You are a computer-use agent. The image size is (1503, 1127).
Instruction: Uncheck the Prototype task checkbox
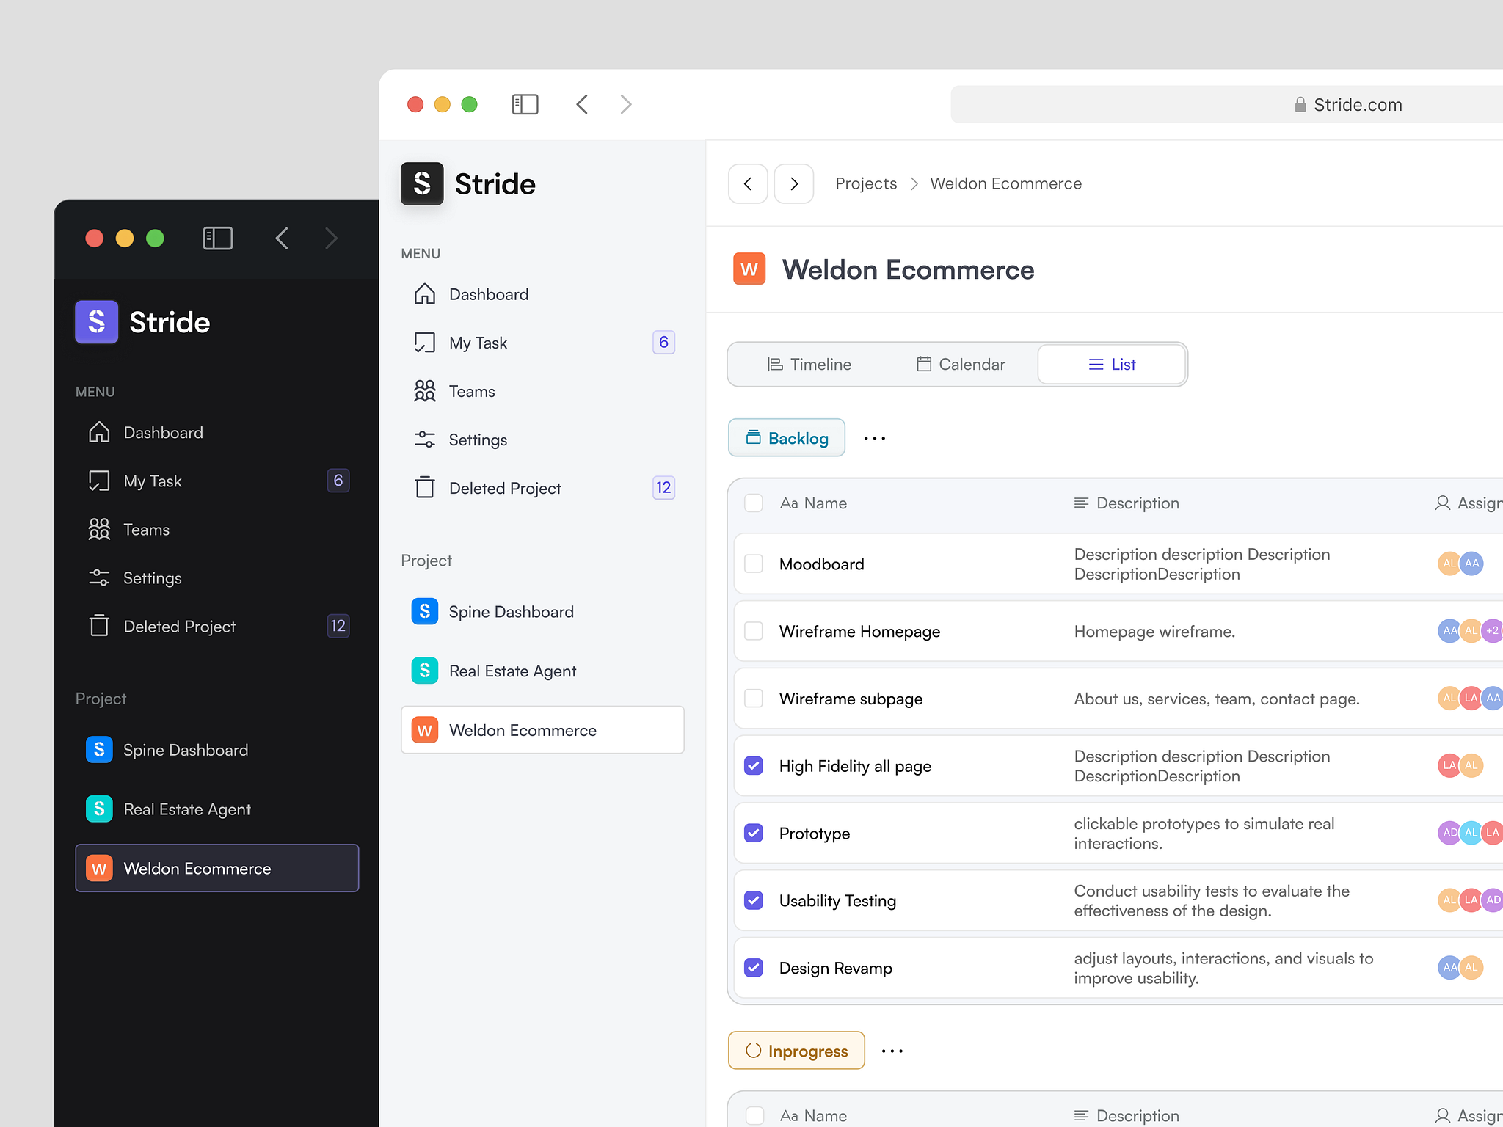pos(754,833)
